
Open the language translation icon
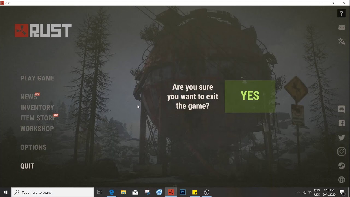tap(342, 42)
